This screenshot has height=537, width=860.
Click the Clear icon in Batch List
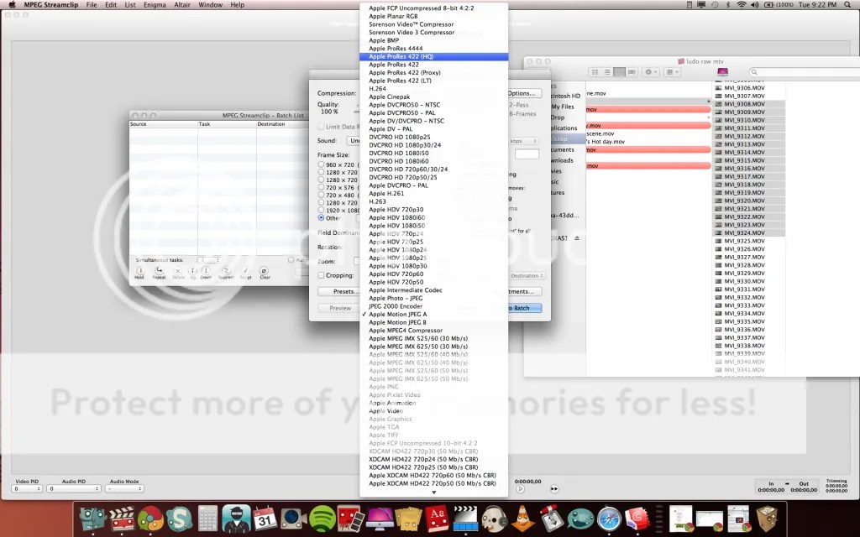(x=265, y=271)
